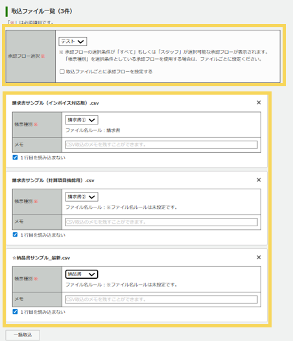
Task: Click the 一括取込 button
Action: pos(23,335)
